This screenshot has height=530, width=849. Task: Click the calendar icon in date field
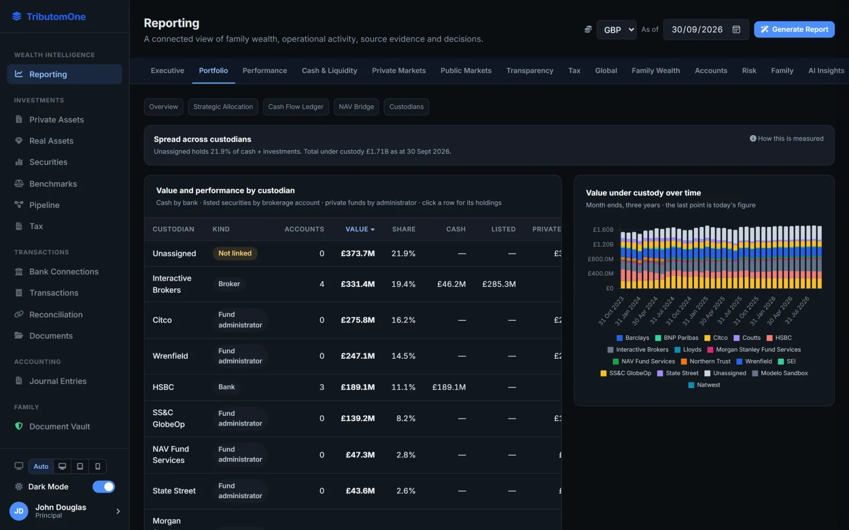pyautogui.click(x=737, y=30)
